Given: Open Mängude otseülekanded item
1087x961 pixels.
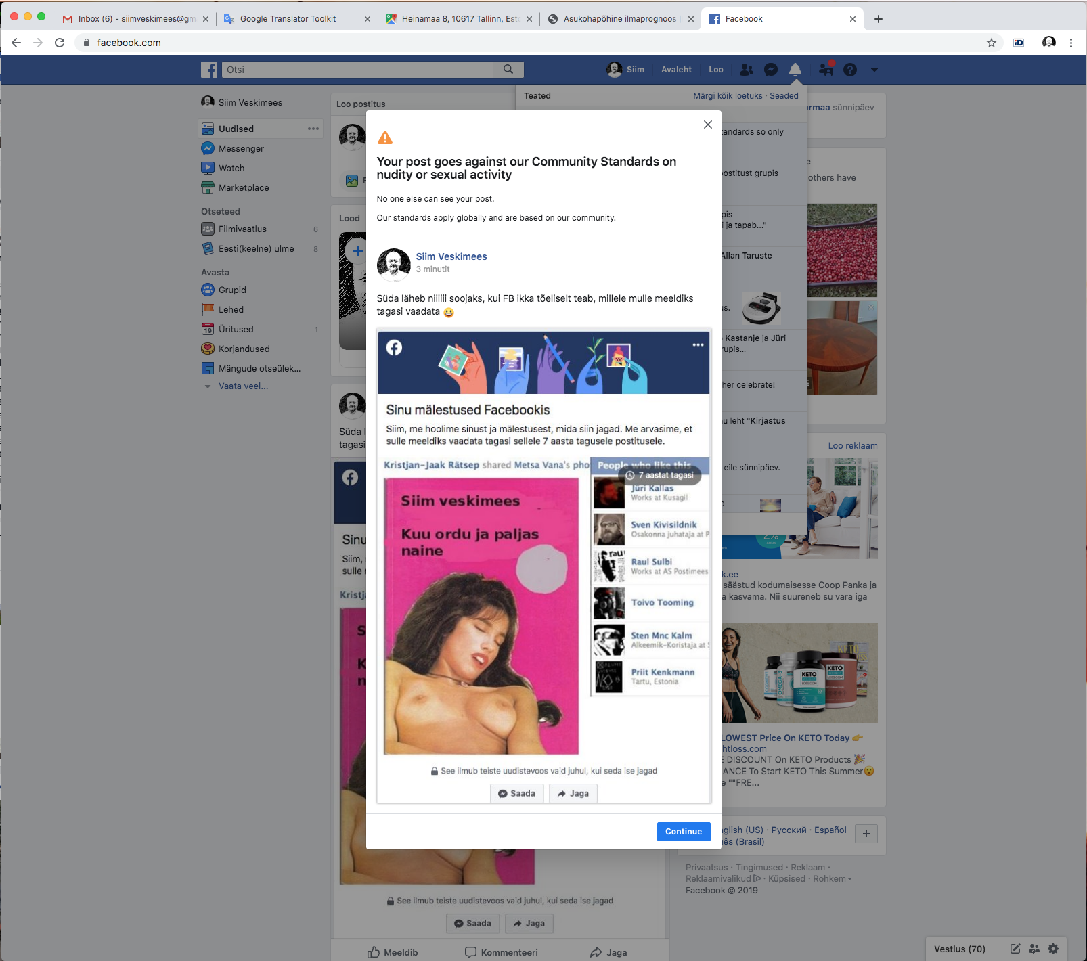Looking at the screenshot, I should pyautogui.click(x=259, y=368).
